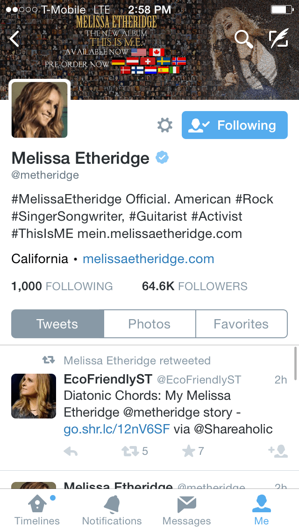This screenshot has height=530, width=299.
Task: Switch to the Favorites tab
Action: pos(242,324)
